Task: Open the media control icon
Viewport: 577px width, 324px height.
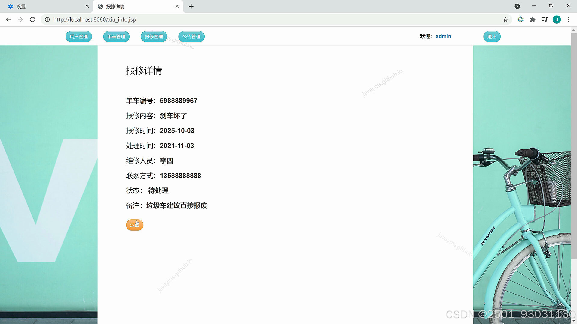Action: [545, 19]
